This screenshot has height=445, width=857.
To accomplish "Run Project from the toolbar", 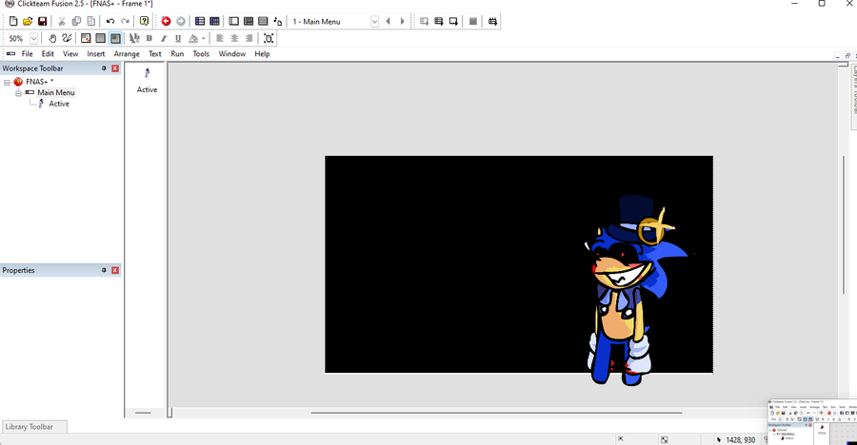I will (424, 21).
